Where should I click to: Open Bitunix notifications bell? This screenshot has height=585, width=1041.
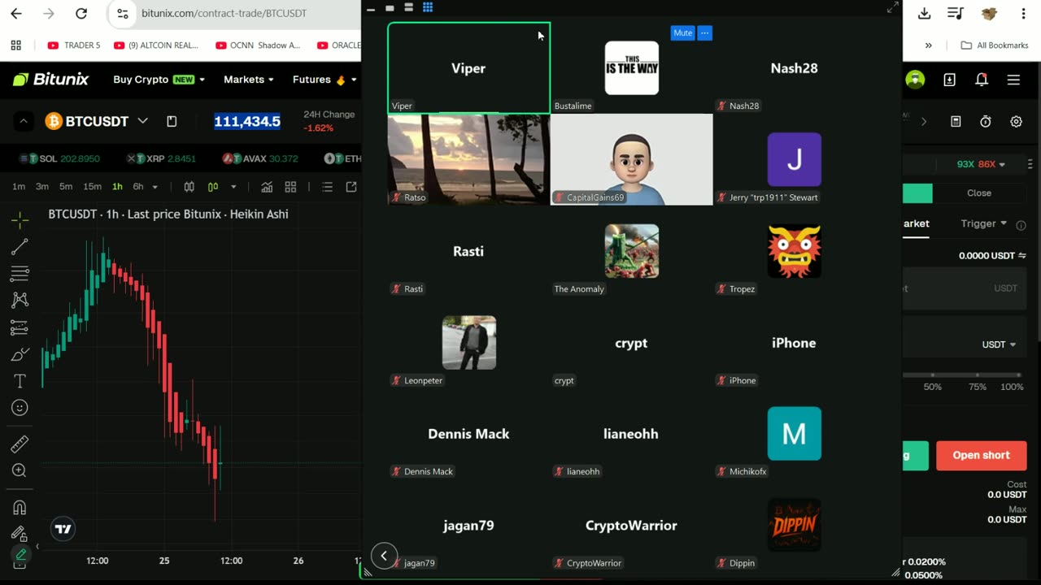(x=982, y=80)
